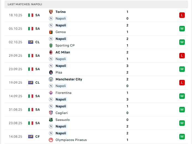Click the AC Milan crest icon
This screenshot has height=144, width=192.
(x=51, y=52)
